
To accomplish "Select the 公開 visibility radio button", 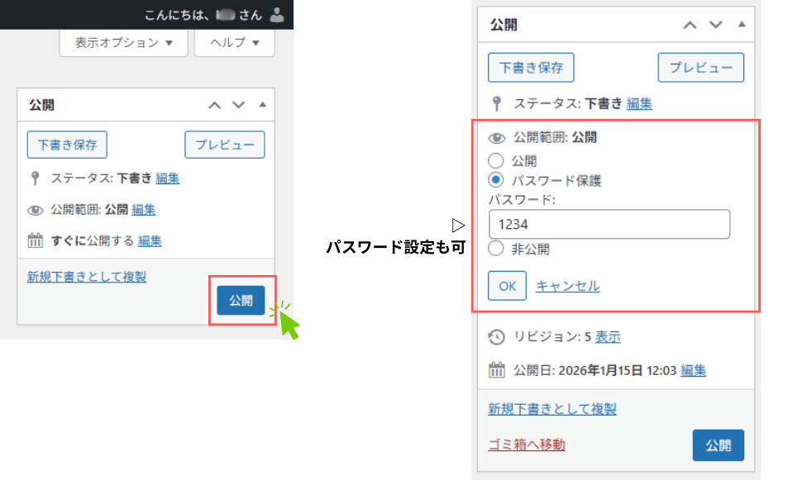I will [x=497, y=161].
